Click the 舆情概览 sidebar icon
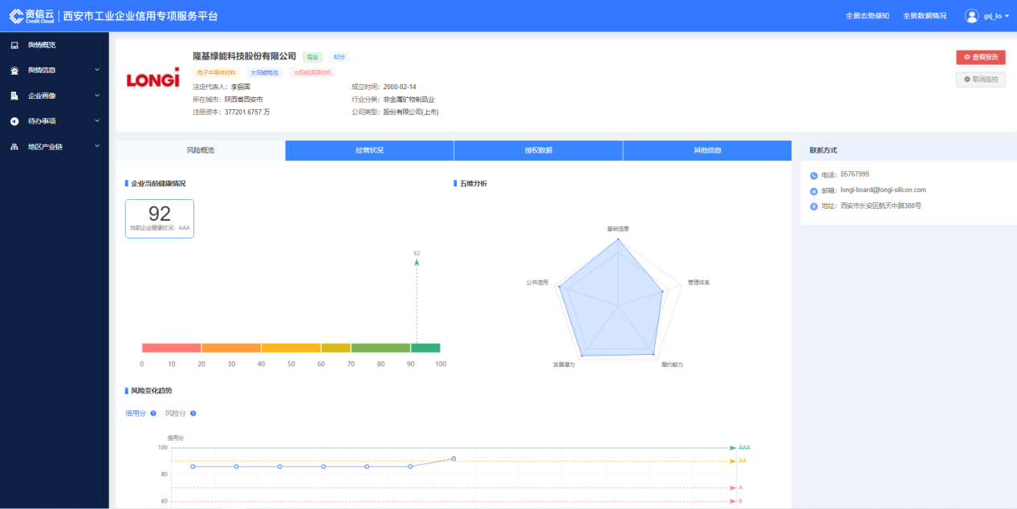The image size is (1017, 509). click(x=14, y=45)
